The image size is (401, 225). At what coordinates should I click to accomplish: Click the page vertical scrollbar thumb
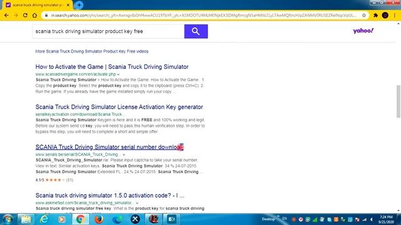pos(398,101)
